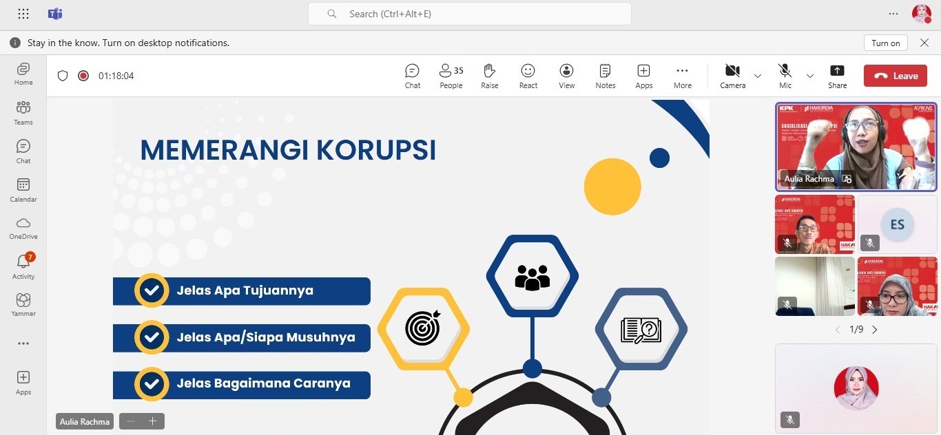
Task: Expand the Mic options dropdown arrow
Action: tap(810, 76)
